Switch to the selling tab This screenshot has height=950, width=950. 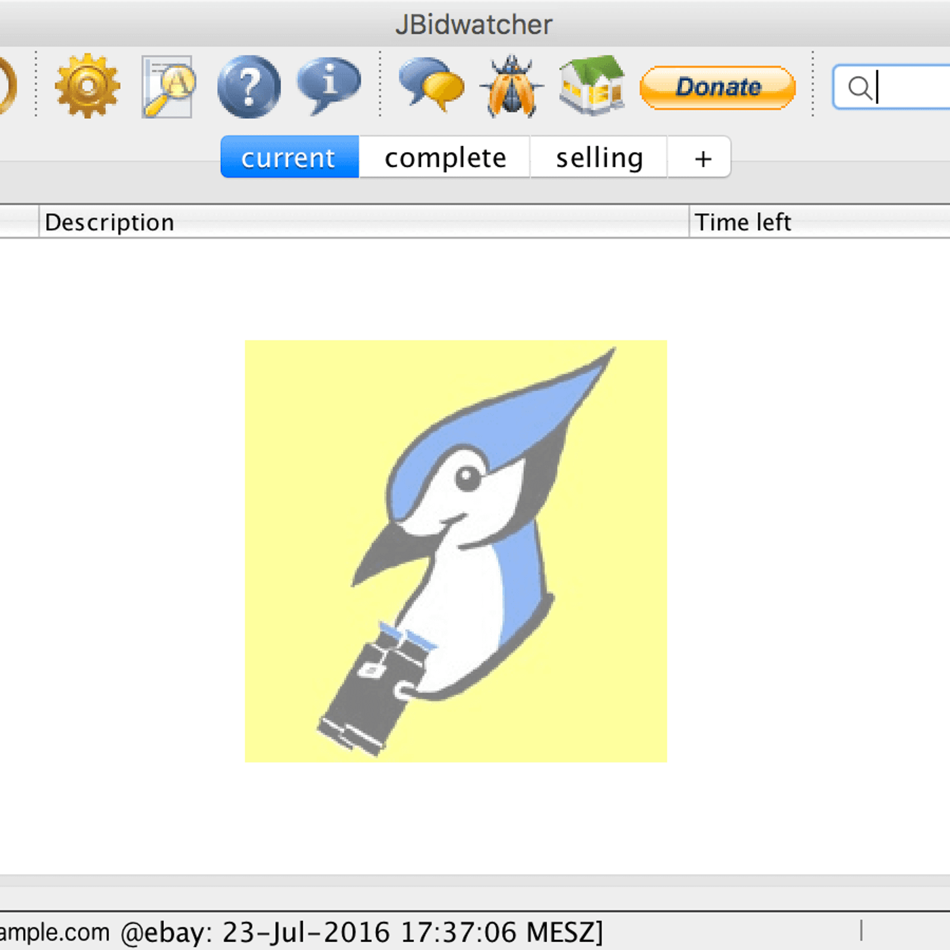[x=599, y=157]
